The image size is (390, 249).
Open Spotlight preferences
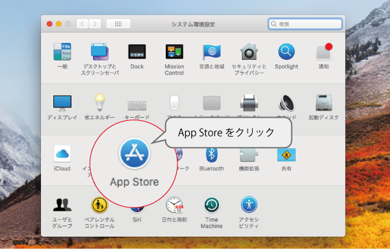tap(286, 52)
